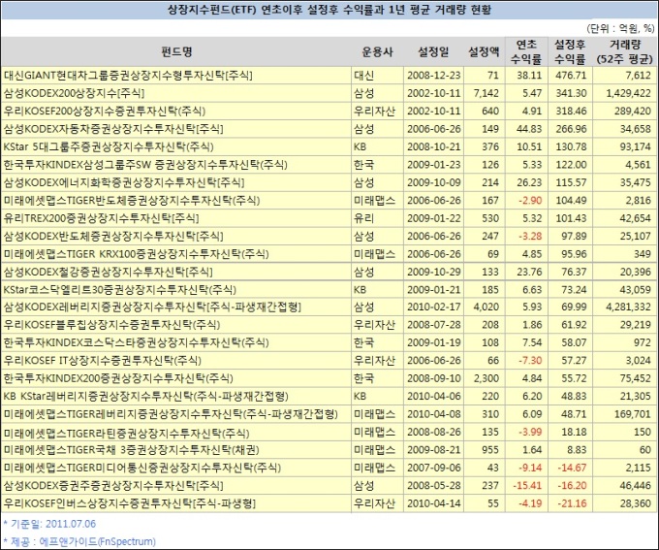Select the red -14.67 return since inception
The height and width of the screenshot is (550, 659).
572,468
